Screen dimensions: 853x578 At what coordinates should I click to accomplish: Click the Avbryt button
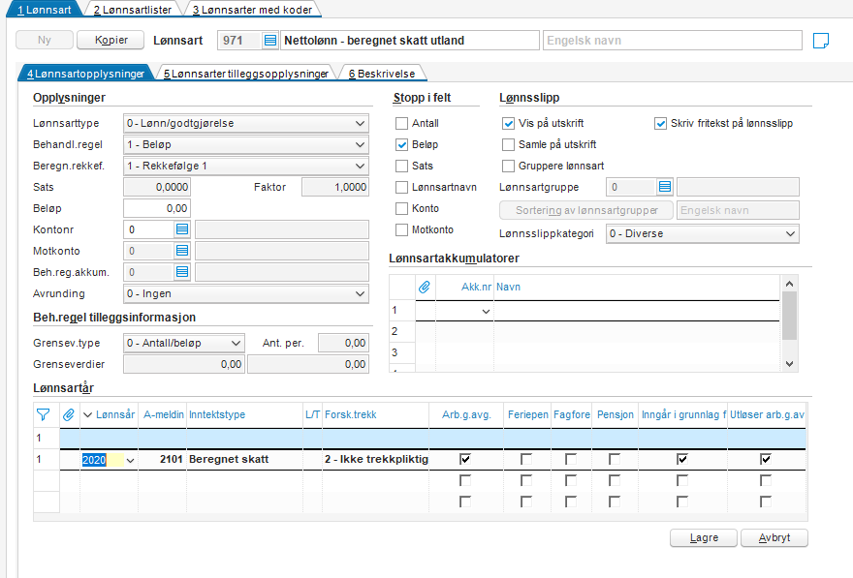click(x=774, y=537)
